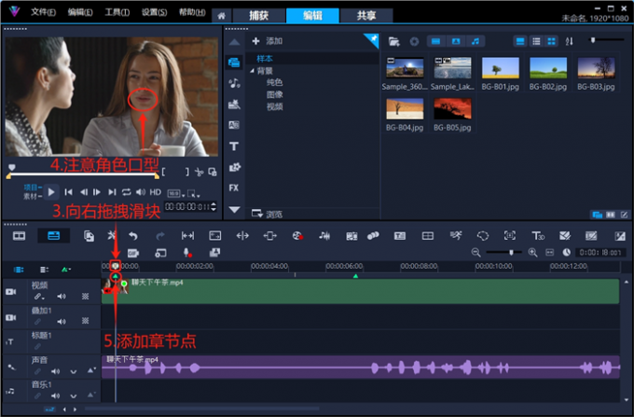Mute the 叠加1 overlay track
Screen dimensions: 634x417
coord(61,322)
